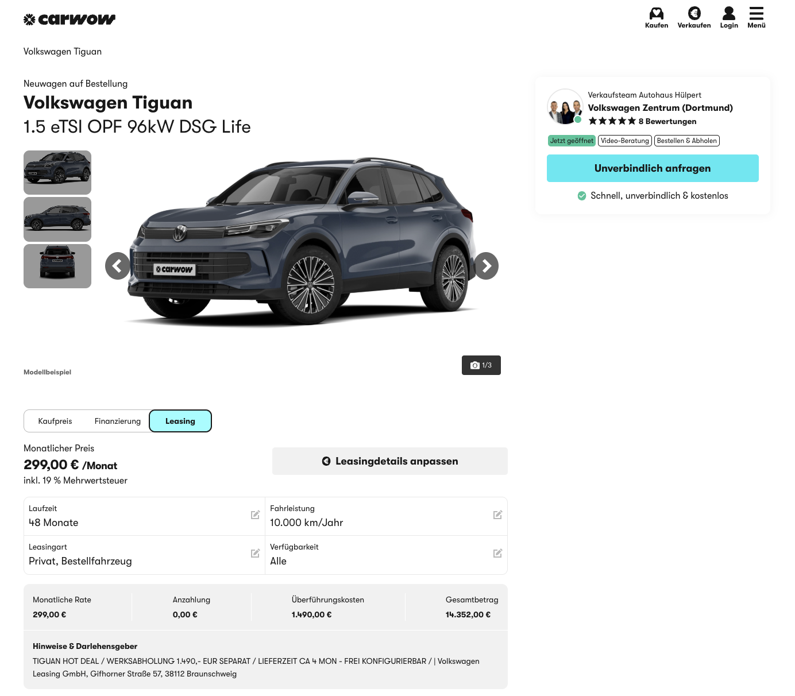
Task: Edit the Leasingart setting
Action: point(255,554)
